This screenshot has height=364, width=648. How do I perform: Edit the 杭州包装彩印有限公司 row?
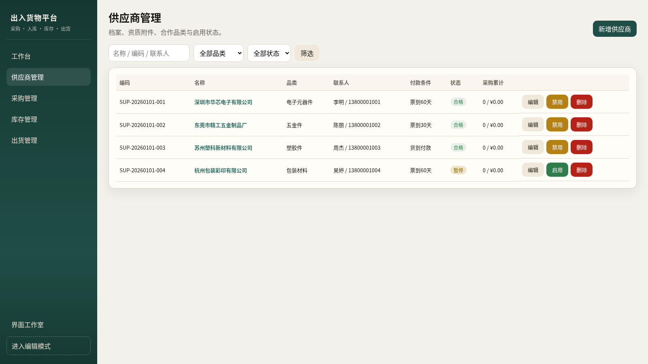[533, 170]
